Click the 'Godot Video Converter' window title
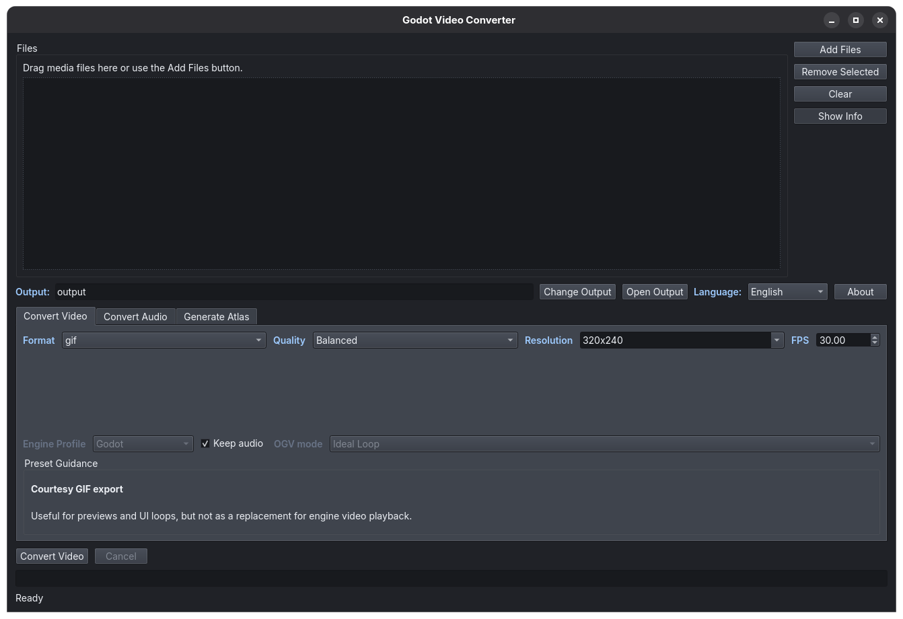 coord(459,20)
